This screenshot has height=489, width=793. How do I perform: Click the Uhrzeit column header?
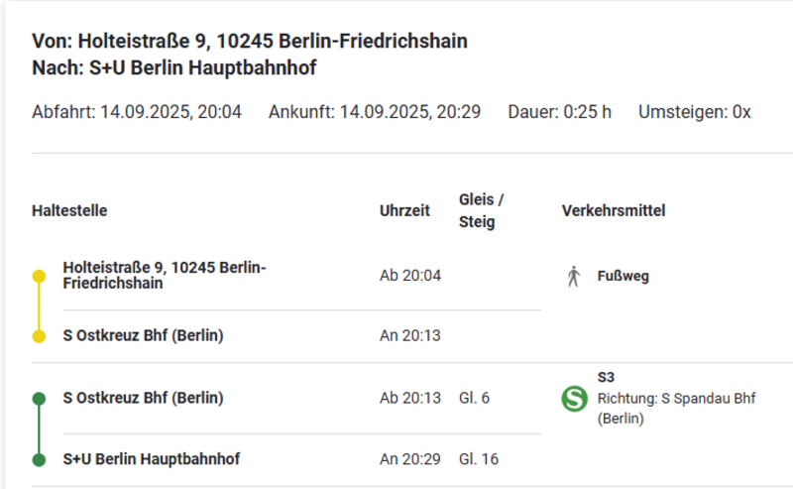pyautogui.click(x=404, y=211)
